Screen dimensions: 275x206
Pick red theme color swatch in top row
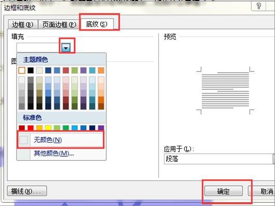point(66,71)
